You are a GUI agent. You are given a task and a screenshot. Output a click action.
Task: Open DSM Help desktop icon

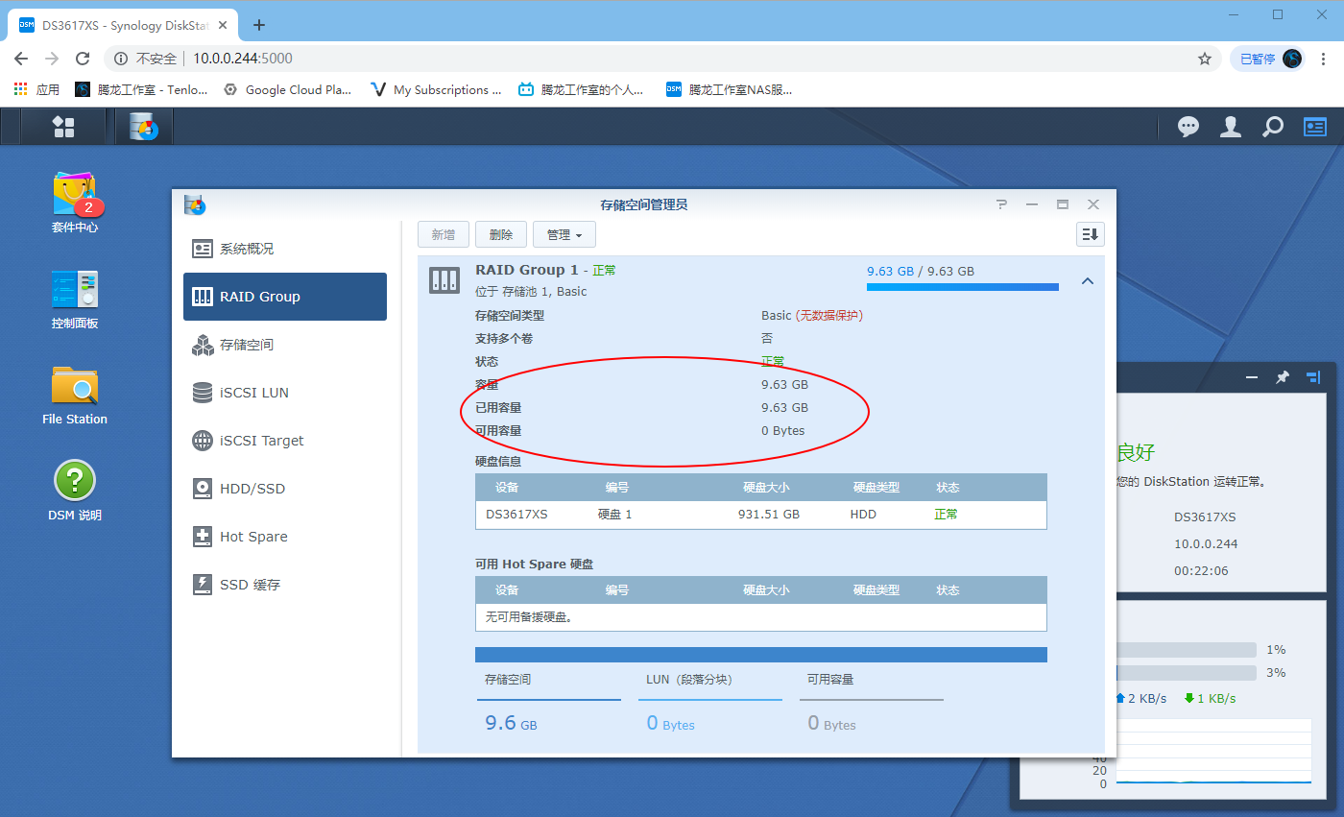coord(75,491)
